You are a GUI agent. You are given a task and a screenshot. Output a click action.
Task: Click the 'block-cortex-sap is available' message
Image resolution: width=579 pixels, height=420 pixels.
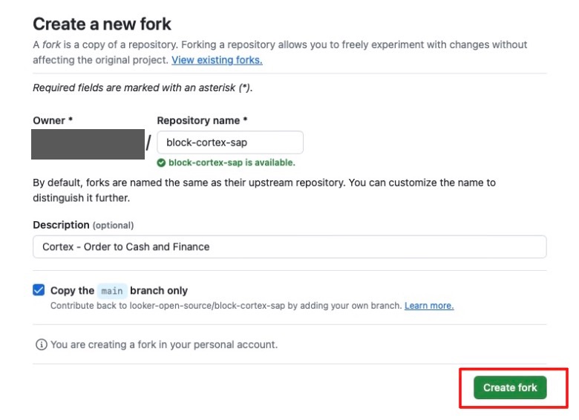(x=232, y=163)
